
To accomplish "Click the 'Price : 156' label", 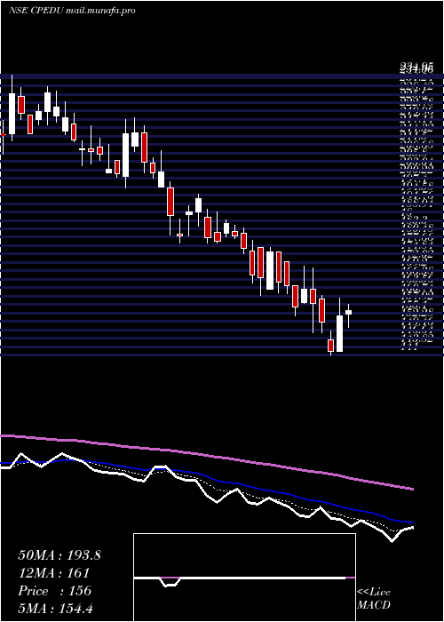I will [x=55, y=591].
